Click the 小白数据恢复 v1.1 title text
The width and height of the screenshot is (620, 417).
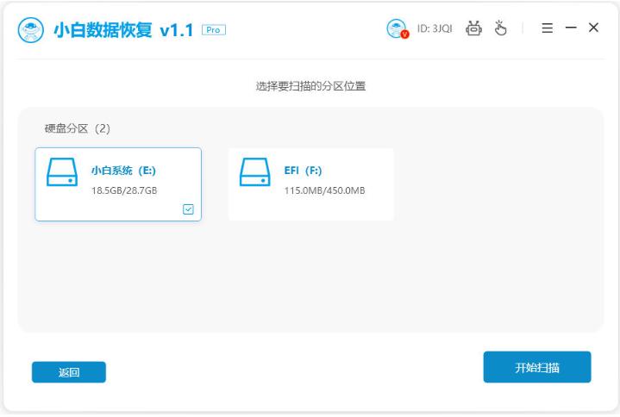coord(123,30)
